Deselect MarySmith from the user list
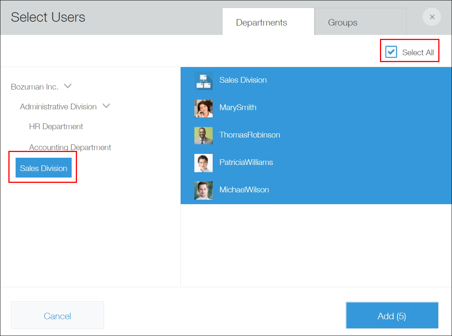Screen dimensions: 452x336 click(237, 108)
